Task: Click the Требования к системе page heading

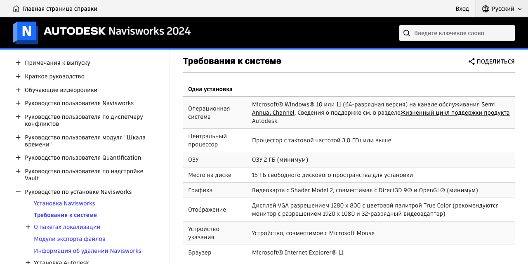Action: [x=232, y=61]
